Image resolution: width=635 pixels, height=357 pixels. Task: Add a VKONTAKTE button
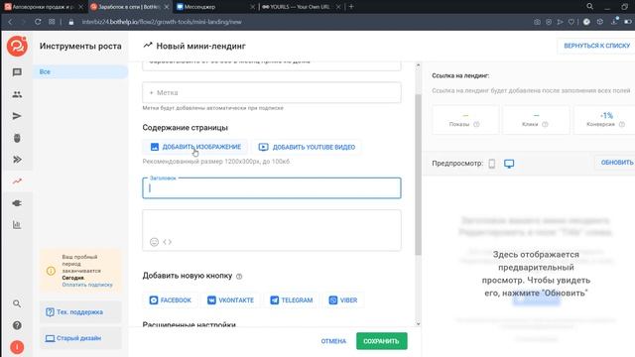[230, 300]
